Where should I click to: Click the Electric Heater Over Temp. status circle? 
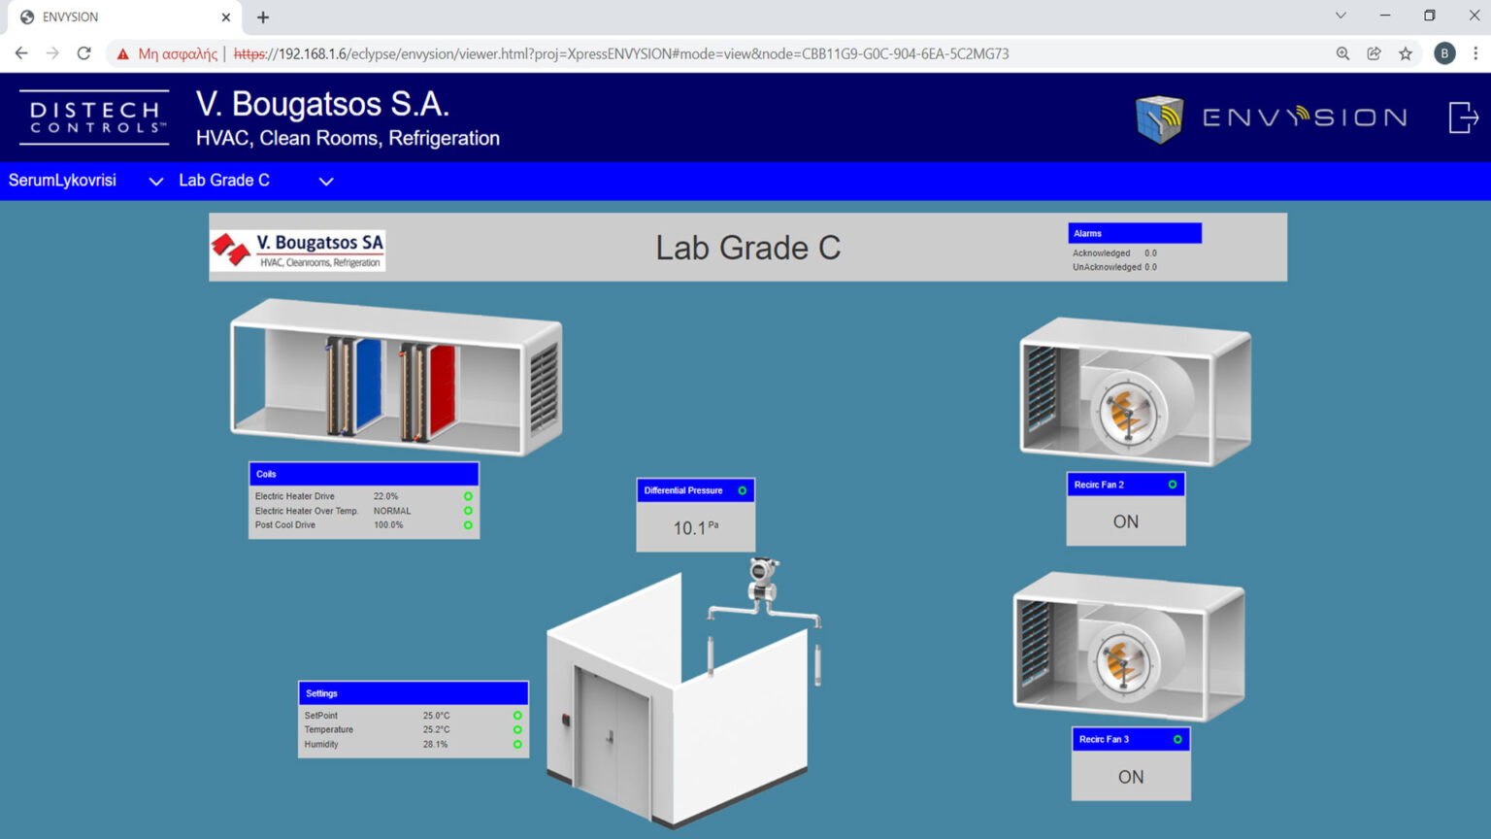(x=468, y=511)
